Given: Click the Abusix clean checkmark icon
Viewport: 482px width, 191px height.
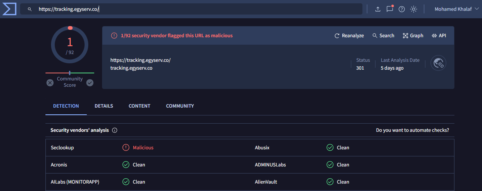Looking at the screenshot, I should pyautogui.click(x=330, y=147).
